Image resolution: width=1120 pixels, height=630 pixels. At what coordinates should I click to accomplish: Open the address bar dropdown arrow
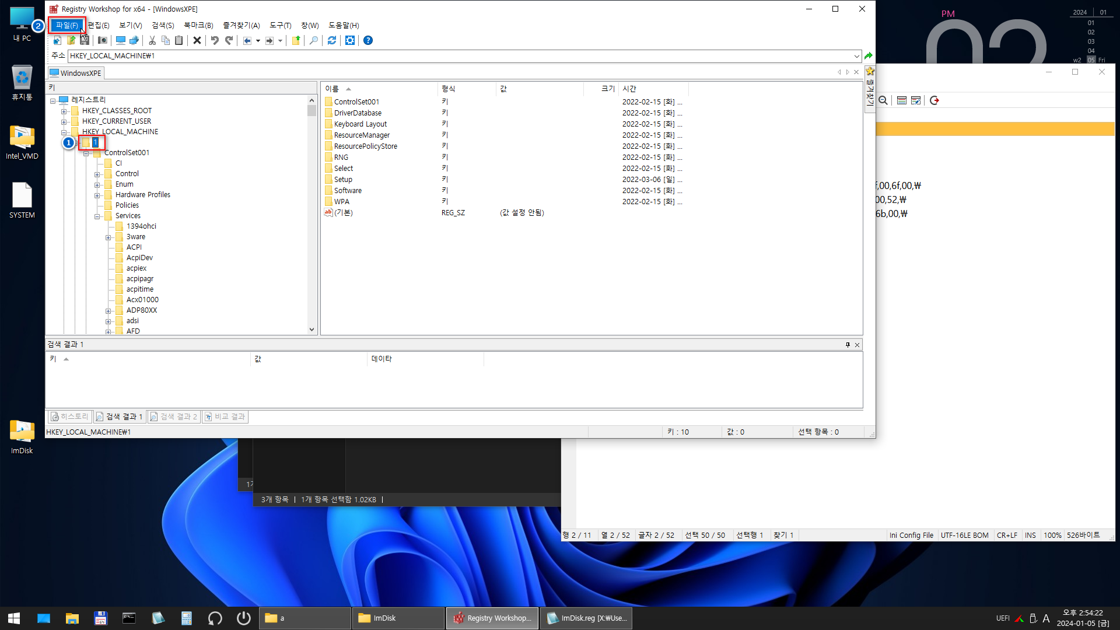click(x=857, y=56)
